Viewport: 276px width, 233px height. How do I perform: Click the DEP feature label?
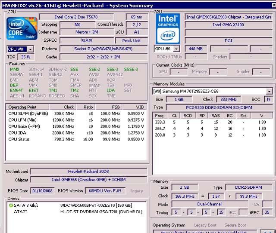tap(14, 85)
